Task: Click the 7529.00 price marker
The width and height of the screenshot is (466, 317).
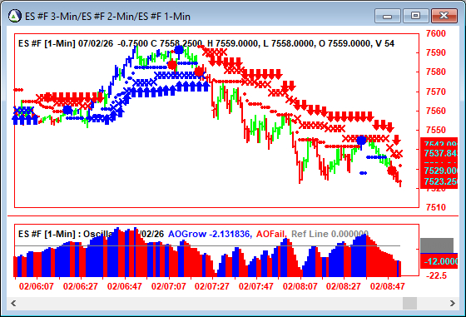Action: point(440,171)
